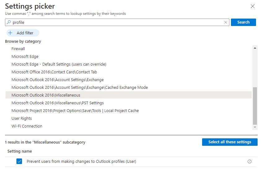The width and height of the screenshot is (261, 173).
Task: Click the magnifier icon in search box
Action: (x=9, y=22)
